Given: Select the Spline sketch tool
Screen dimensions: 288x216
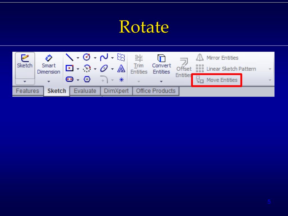Looking at the screenshot, I should pyautogui.click(x=104, y=57).
